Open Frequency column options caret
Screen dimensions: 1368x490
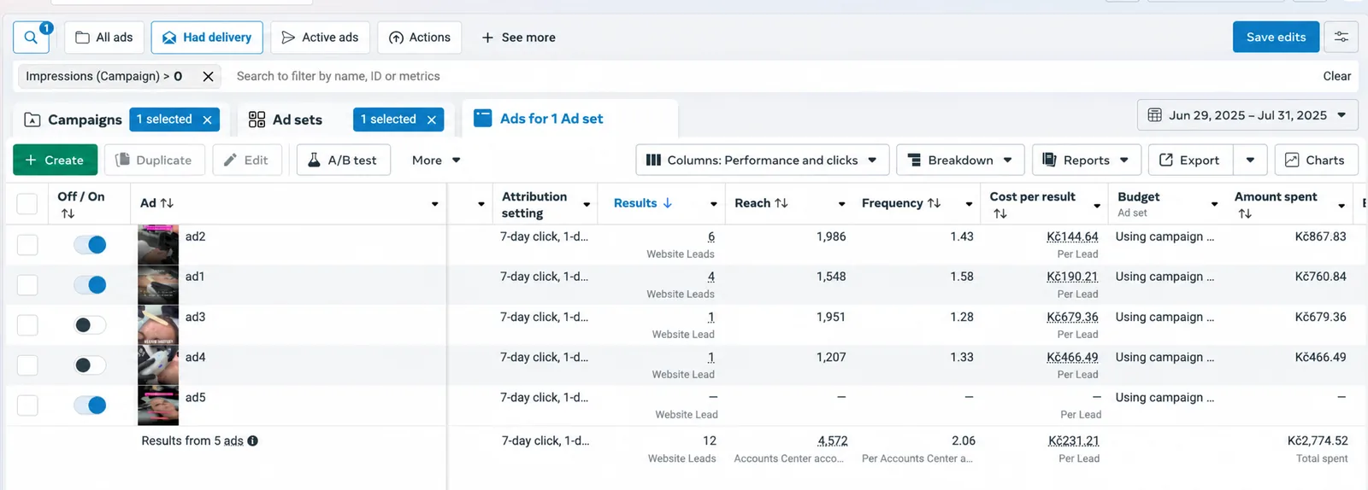pyautogui.click(x=969, y=204)
